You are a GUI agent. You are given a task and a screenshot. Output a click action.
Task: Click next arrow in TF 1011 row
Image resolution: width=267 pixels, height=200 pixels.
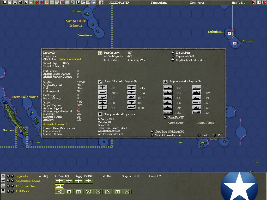12,186
